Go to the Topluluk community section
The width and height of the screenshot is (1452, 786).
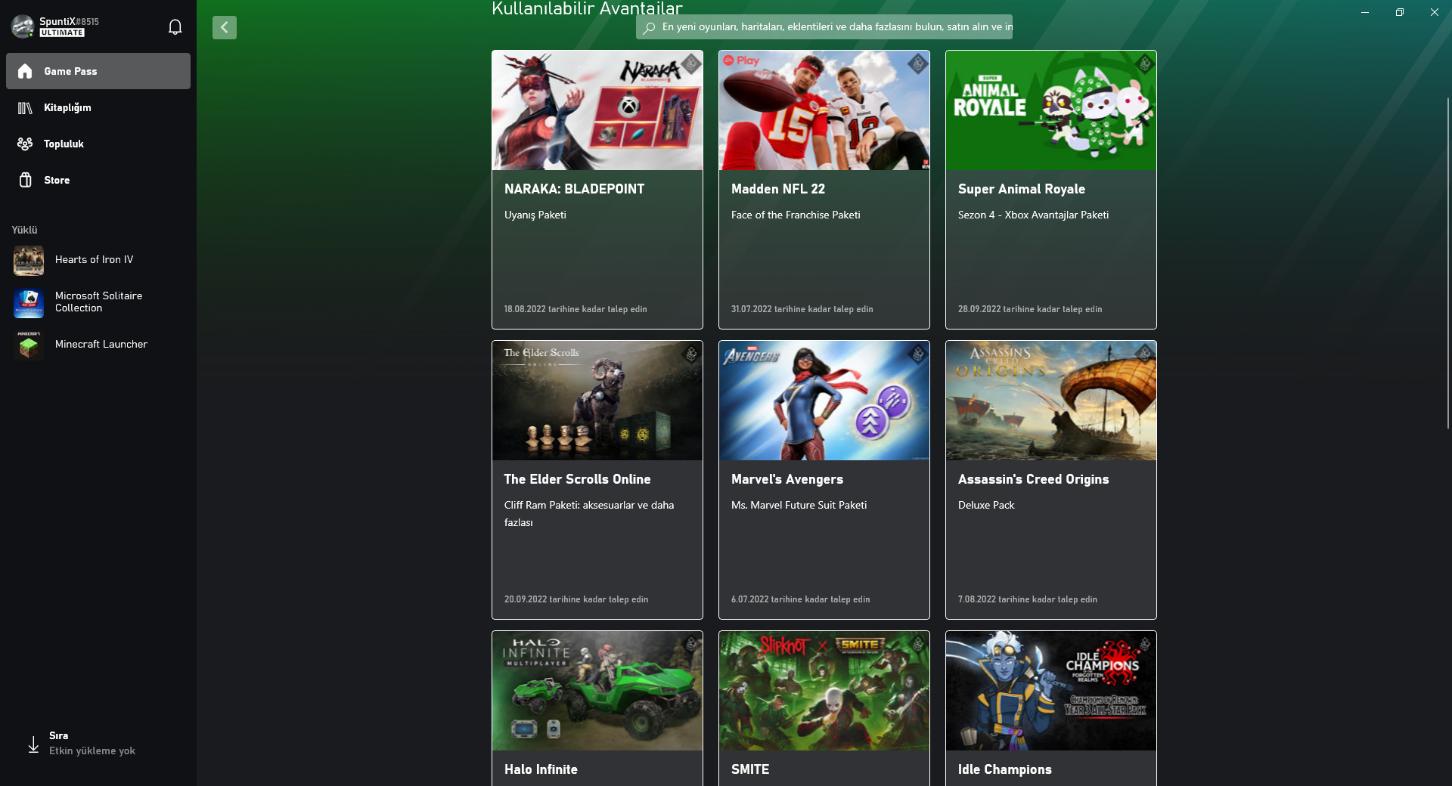(98, 144)
